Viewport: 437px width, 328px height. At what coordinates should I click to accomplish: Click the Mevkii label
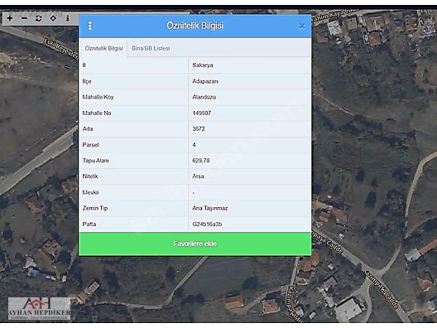pyautogui.click(x=90, y=192)
